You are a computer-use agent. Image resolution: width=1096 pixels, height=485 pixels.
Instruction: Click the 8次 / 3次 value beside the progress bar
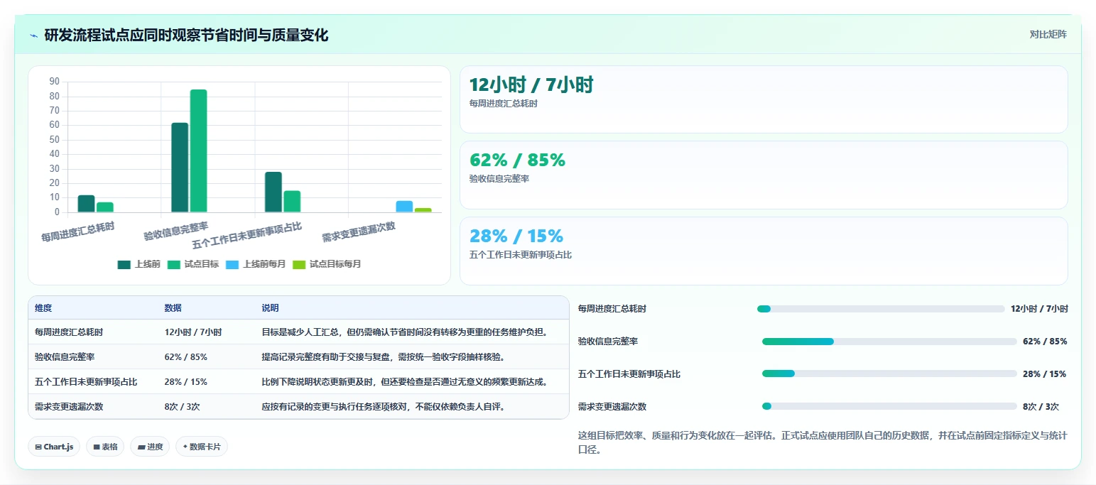point(1041,407)
